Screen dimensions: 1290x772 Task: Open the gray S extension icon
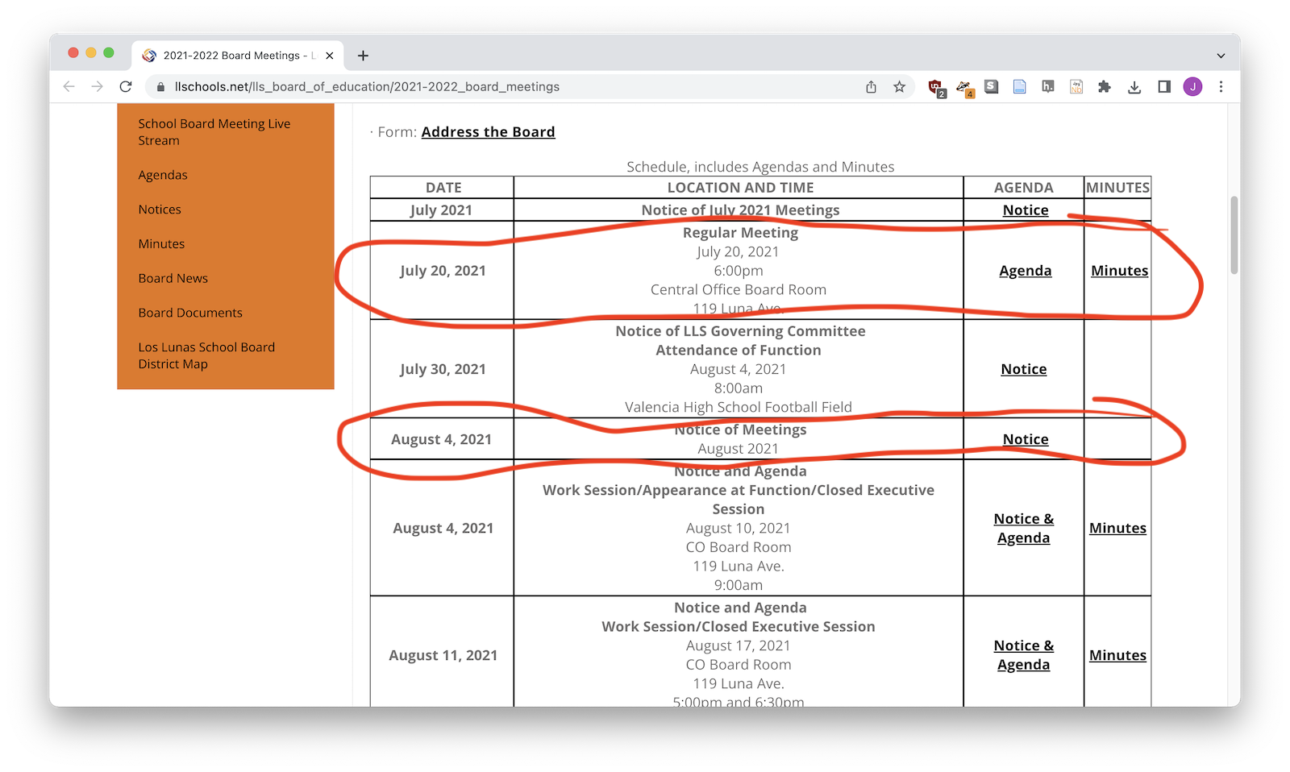click(x=992, y=86)
